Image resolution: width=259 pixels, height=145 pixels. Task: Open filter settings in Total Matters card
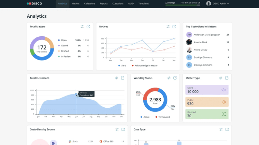82,27
